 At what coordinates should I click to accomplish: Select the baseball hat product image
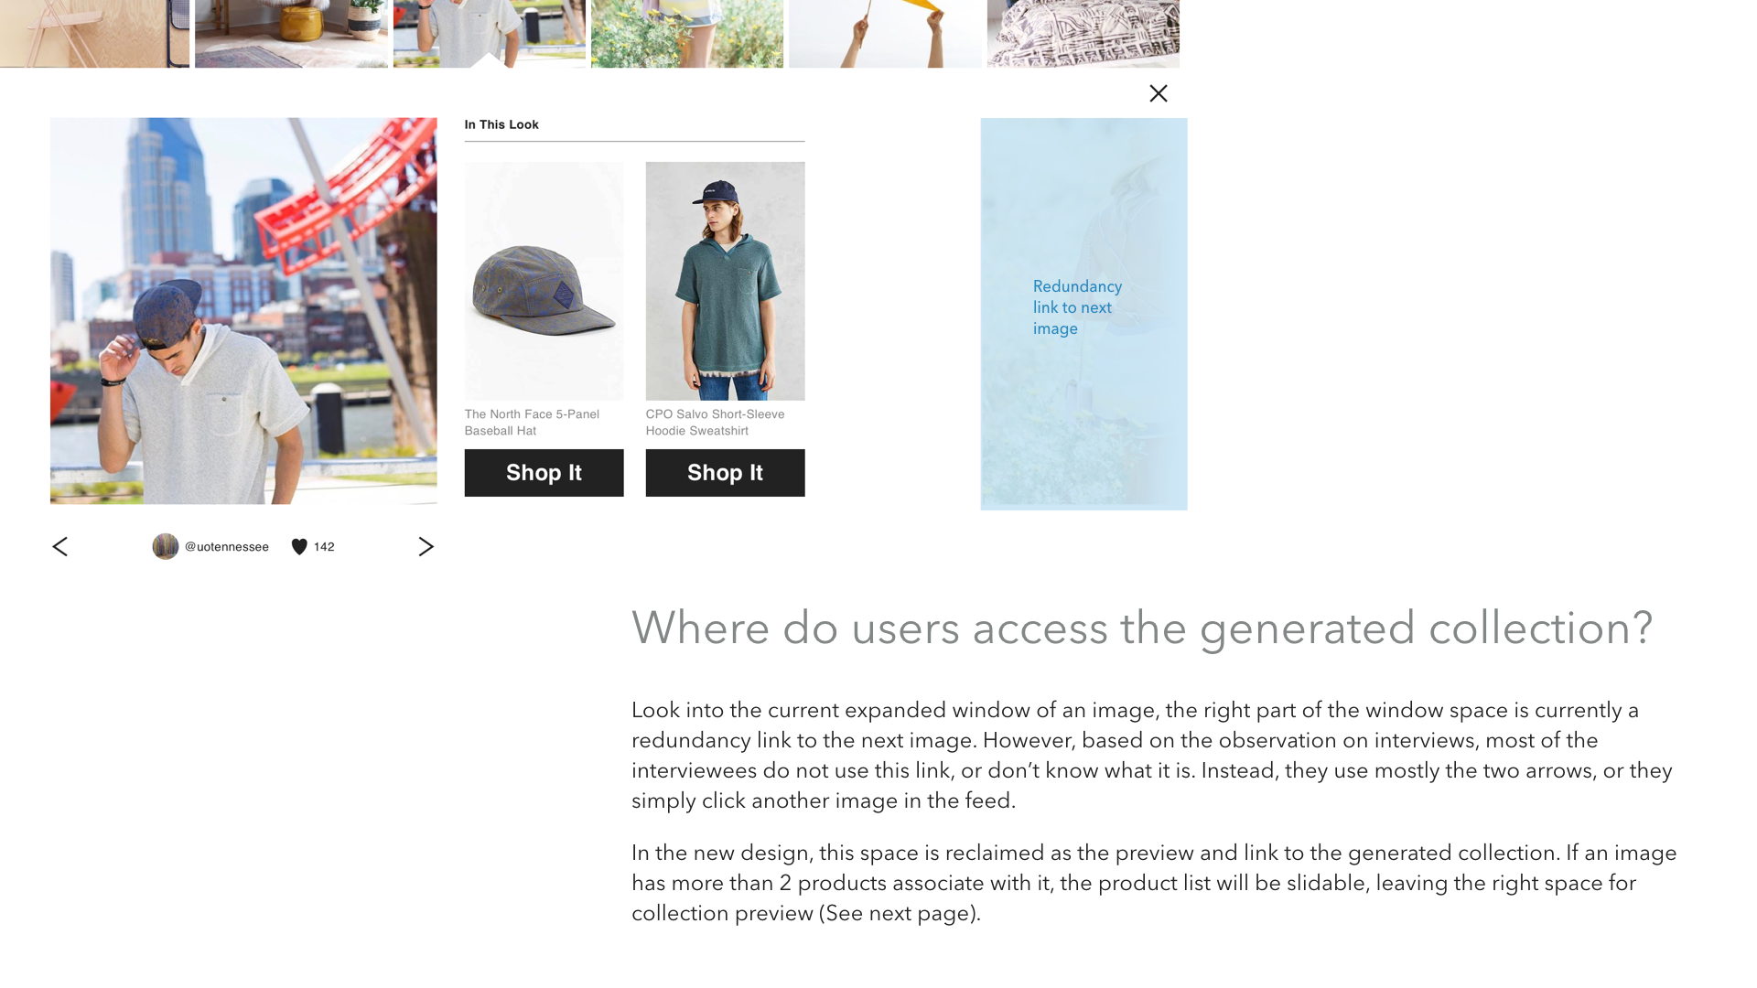(x=544, y=281)
